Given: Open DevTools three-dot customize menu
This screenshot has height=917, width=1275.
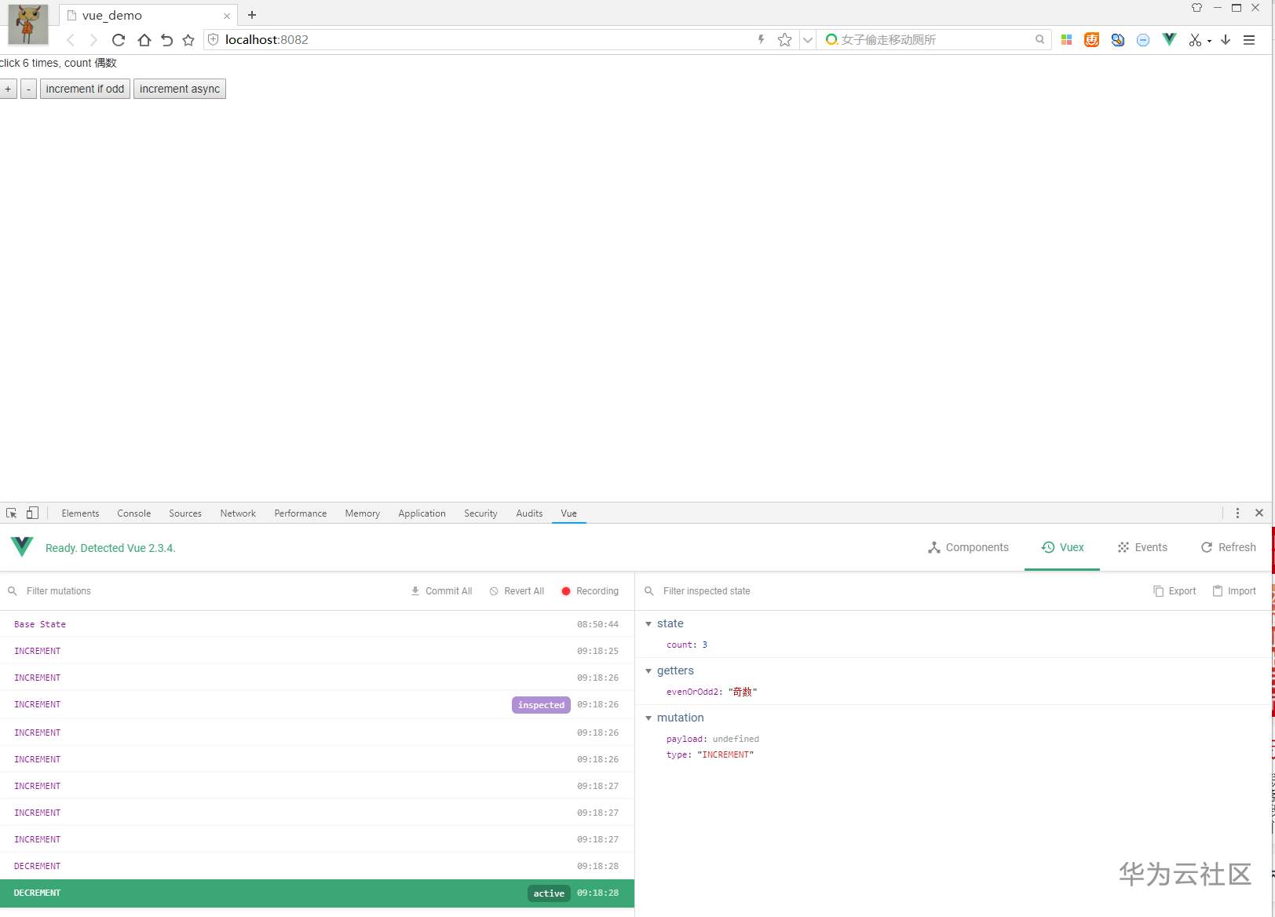Looking at the screenshot, I should (x=1237, y=513).
